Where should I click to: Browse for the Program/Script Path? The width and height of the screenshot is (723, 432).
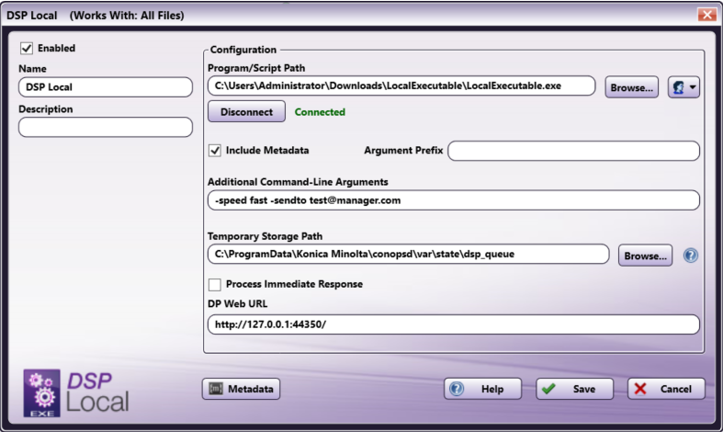pos(631,86)
